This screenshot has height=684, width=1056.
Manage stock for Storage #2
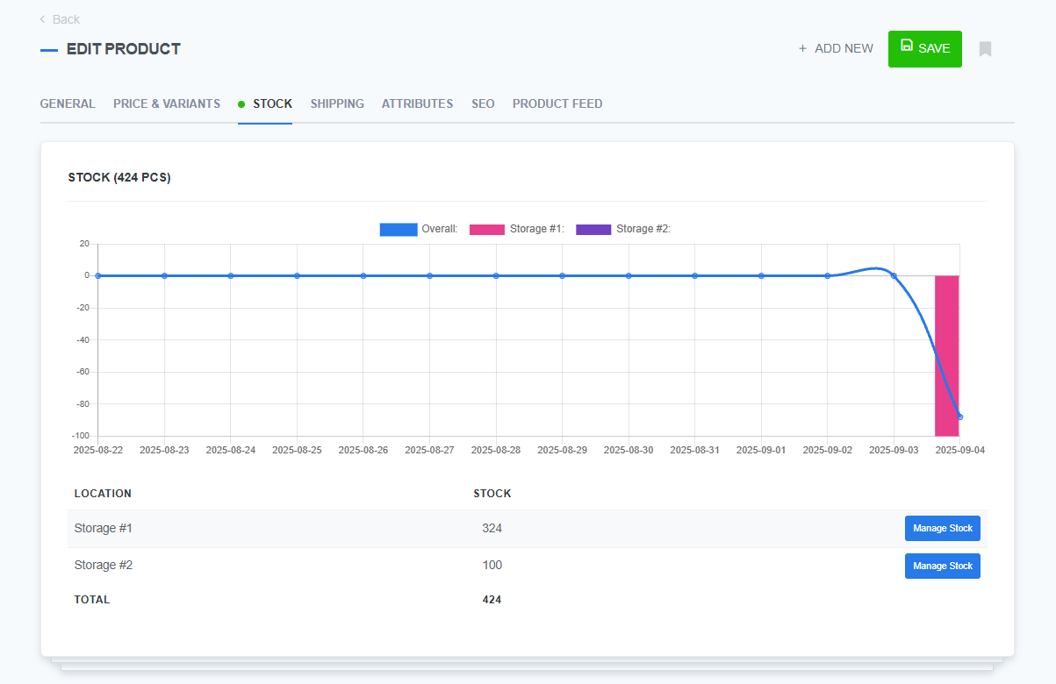(x=942, y=566)
